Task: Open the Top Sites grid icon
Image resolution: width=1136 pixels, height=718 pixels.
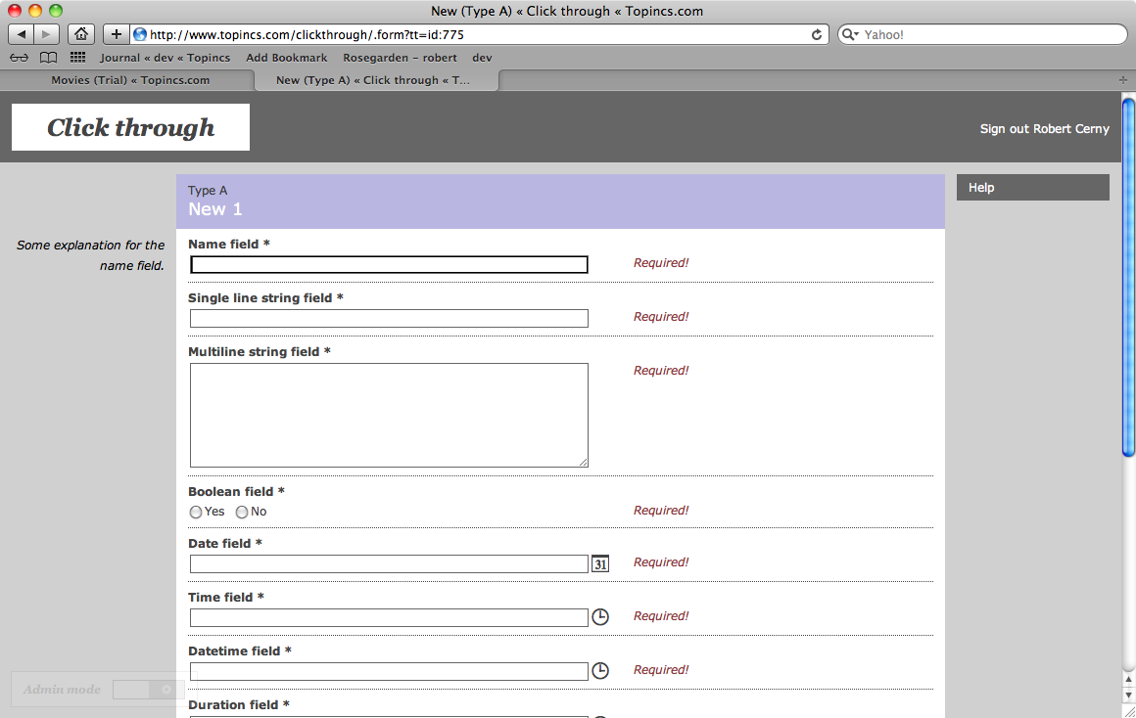Action: pyautogui.click(x=77, y=58)
